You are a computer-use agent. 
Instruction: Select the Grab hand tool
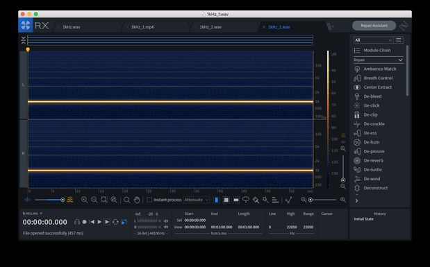[137, 200]
